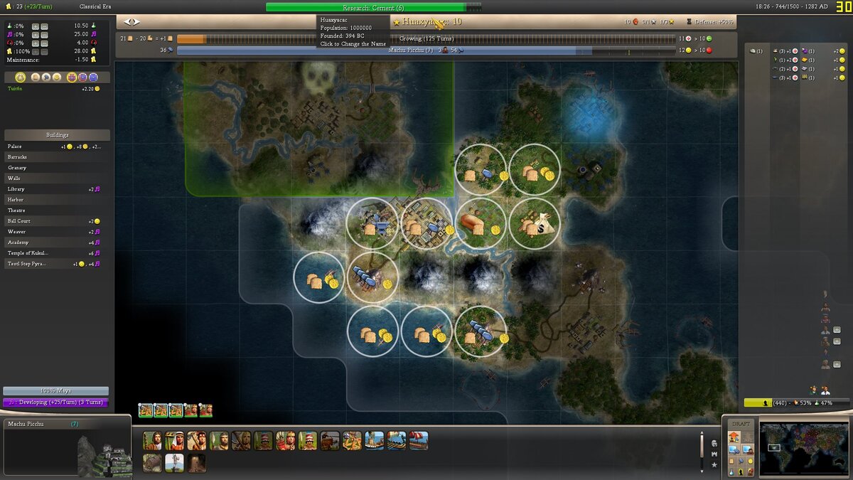Image resolution: width=853 pixels, height=480 pixels.
Task: Click the food growth progress bar
Action: tap(426, 38)
